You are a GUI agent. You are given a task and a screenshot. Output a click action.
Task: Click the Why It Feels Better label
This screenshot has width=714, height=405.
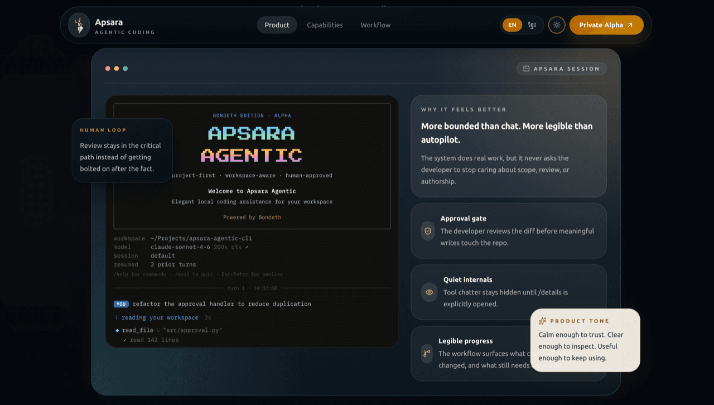click(464, 110)
